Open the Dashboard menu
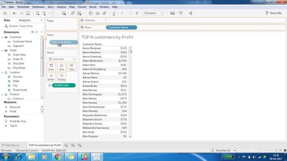Viewport: 287px width, 161px height. click(38, 7)
